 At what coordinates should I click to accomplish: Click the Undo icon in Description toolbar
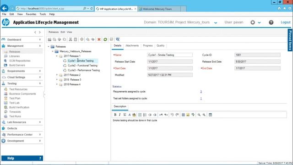click(x=172, y=115)
